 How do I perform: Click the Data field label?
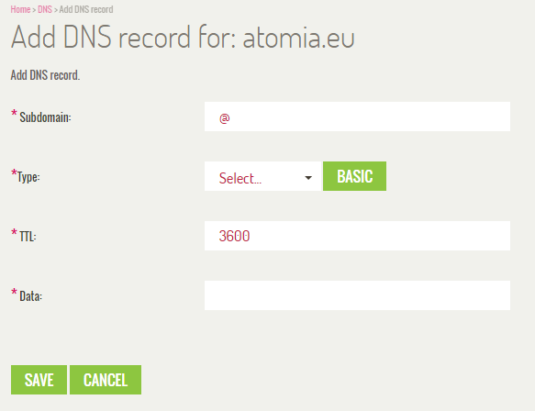click(30, 296)
